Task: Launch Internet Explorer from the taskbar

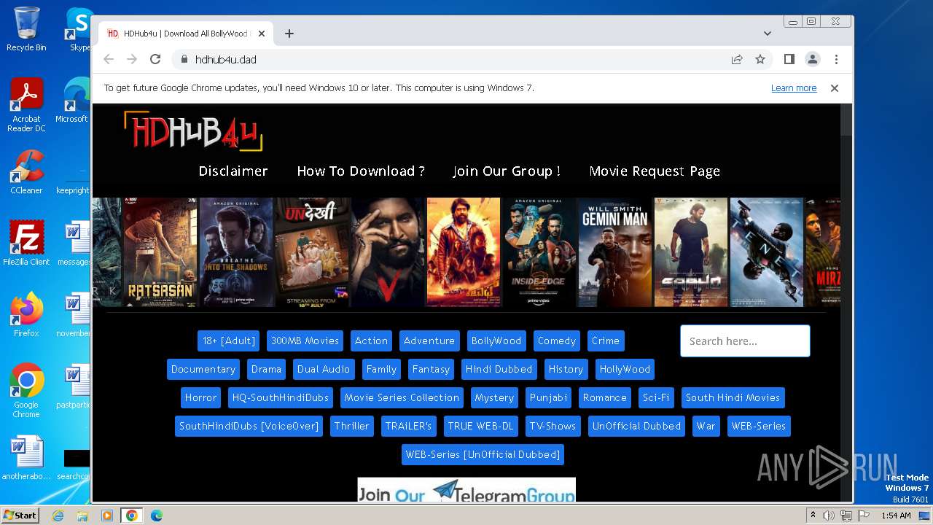Action: (x=58, y=516)
